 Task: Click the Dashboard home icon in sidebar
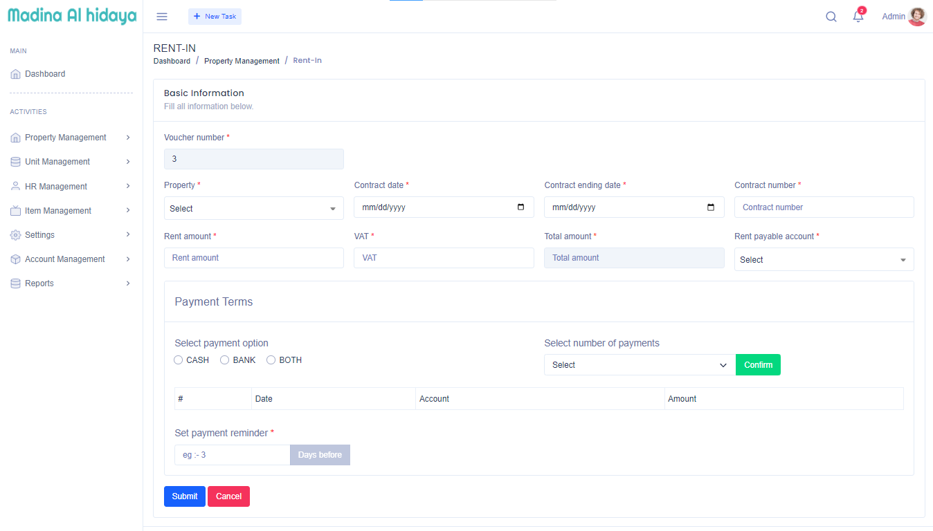pos(16,74)
